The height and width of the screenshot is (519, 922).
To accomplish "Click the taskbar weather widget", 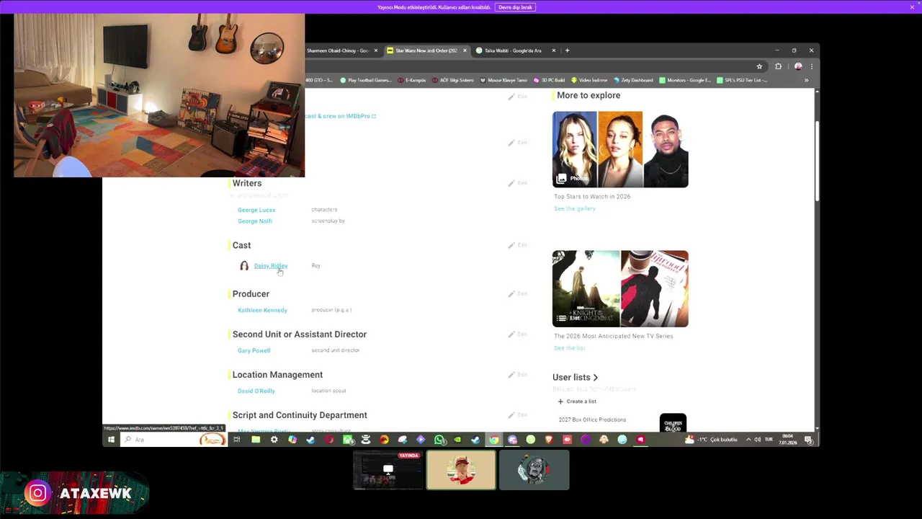I will [712, 440].
